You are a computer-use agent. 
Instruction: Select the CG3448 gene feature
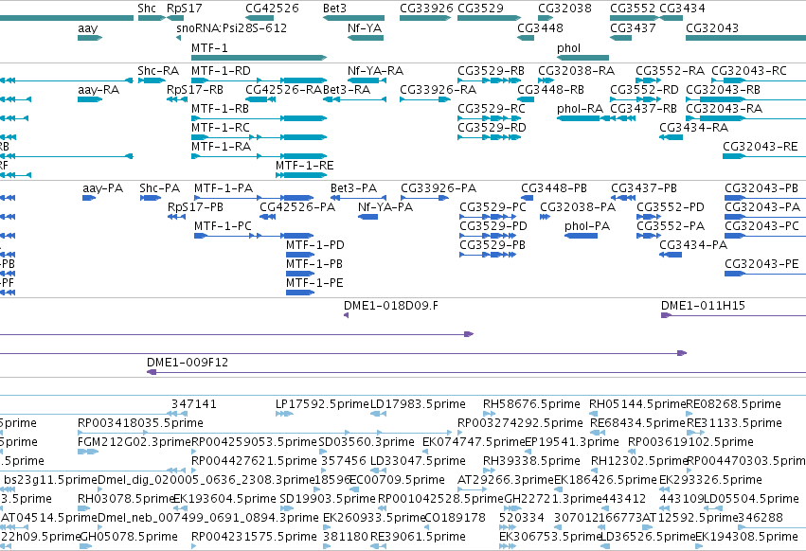click(x=526, y=38)
